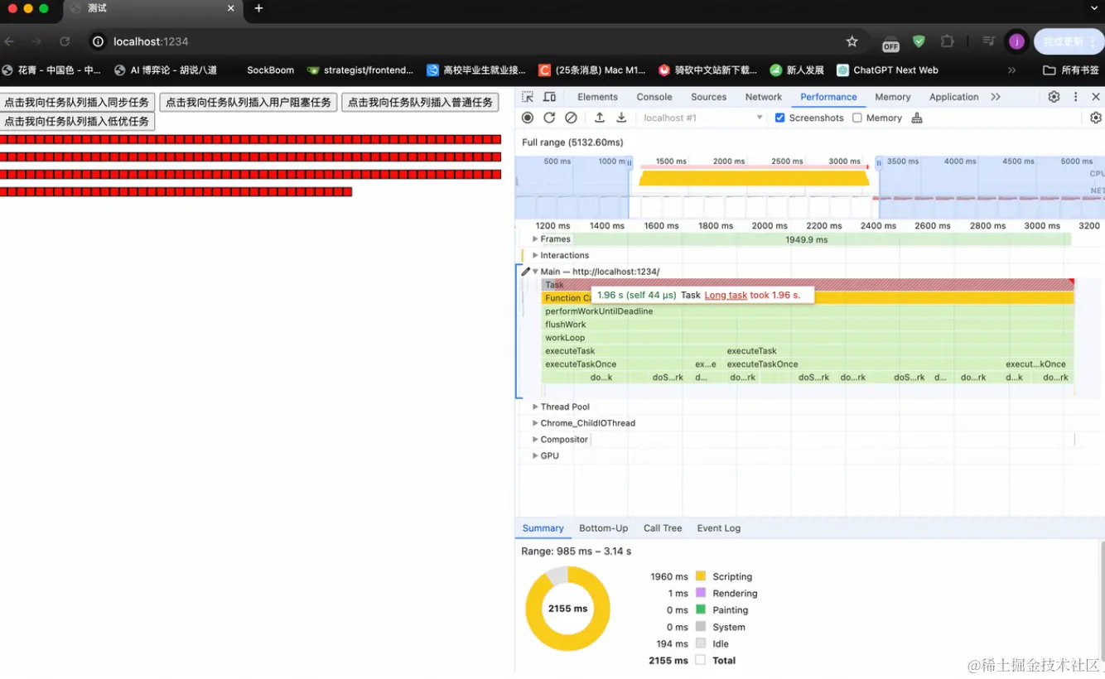Clear the performance recording

[x=571, y=118]
